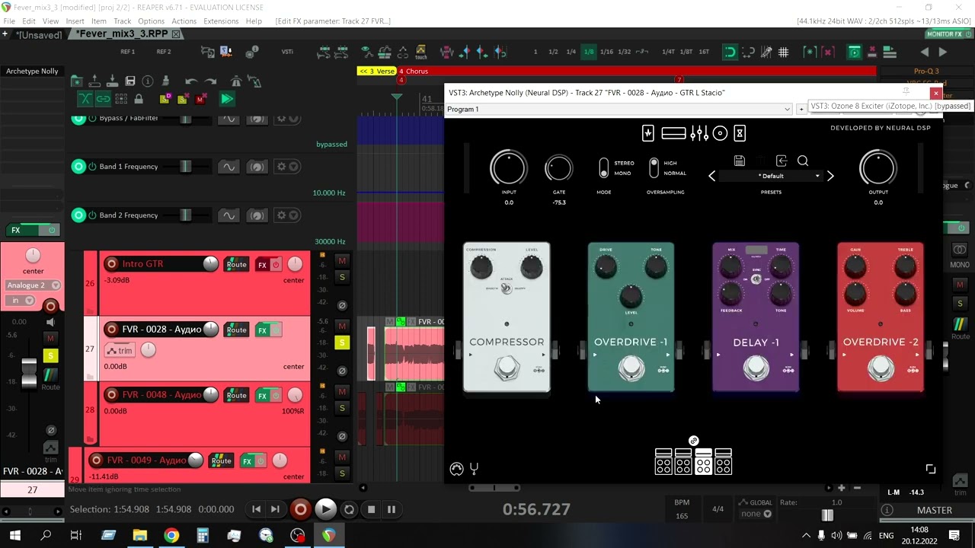
Task: Go to the next preset
Action: (x=830, y=176)
